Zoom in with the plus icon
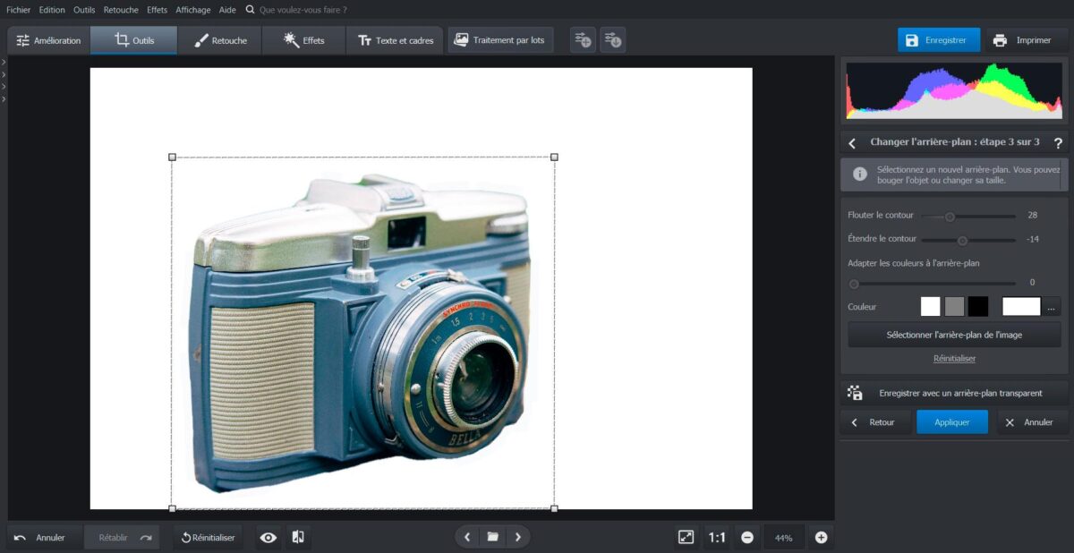The height and width of the screenshot is (553, 1074). click(x=821, y=538)
